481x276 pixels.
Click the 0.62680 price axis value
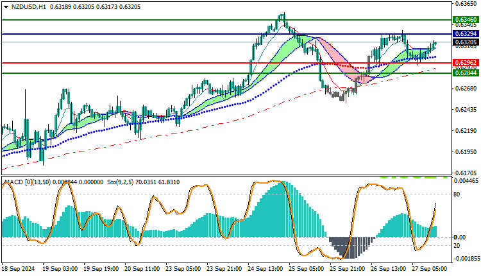click(x=466, y=89)
